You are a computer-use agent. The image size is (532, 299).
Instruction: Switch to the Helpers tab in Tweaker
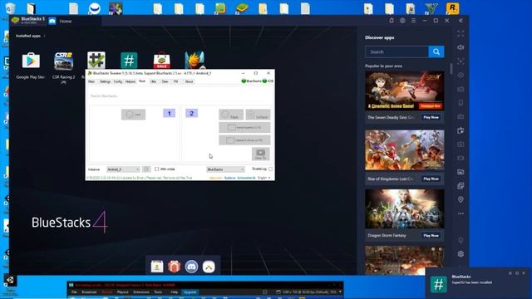click(x=131, y=81)
